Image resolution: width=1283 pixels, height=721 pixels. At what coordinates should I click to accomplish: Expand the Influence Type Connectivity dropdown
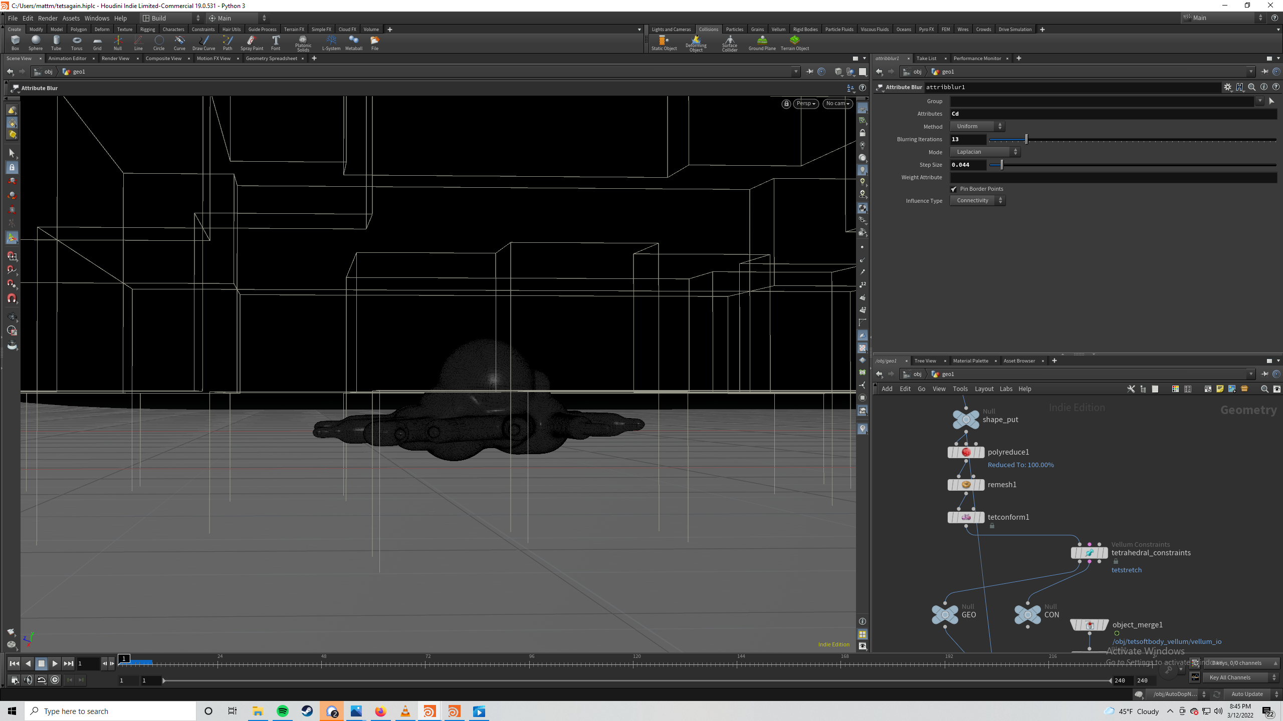[x=977, y=200]
